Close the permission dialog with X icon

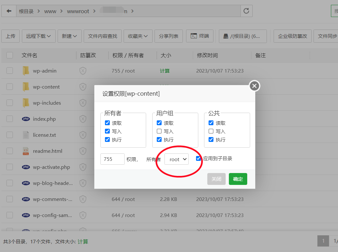coord(254,86)
